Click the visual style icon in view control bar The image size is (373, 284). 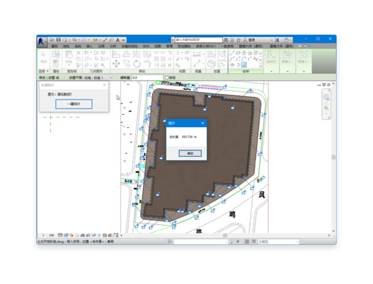66,235
